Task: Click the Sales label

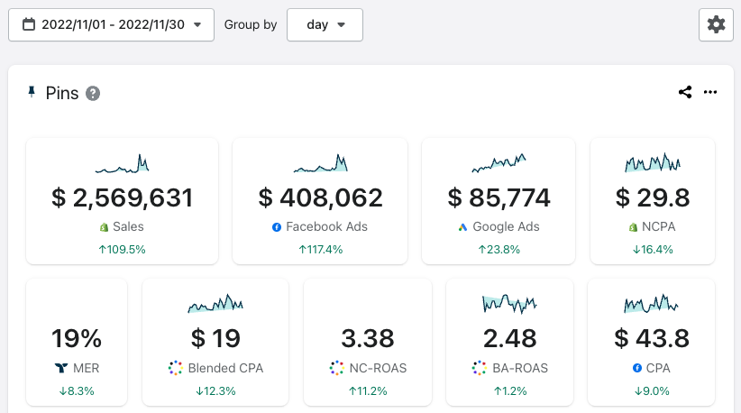Action: pos(128,227)
